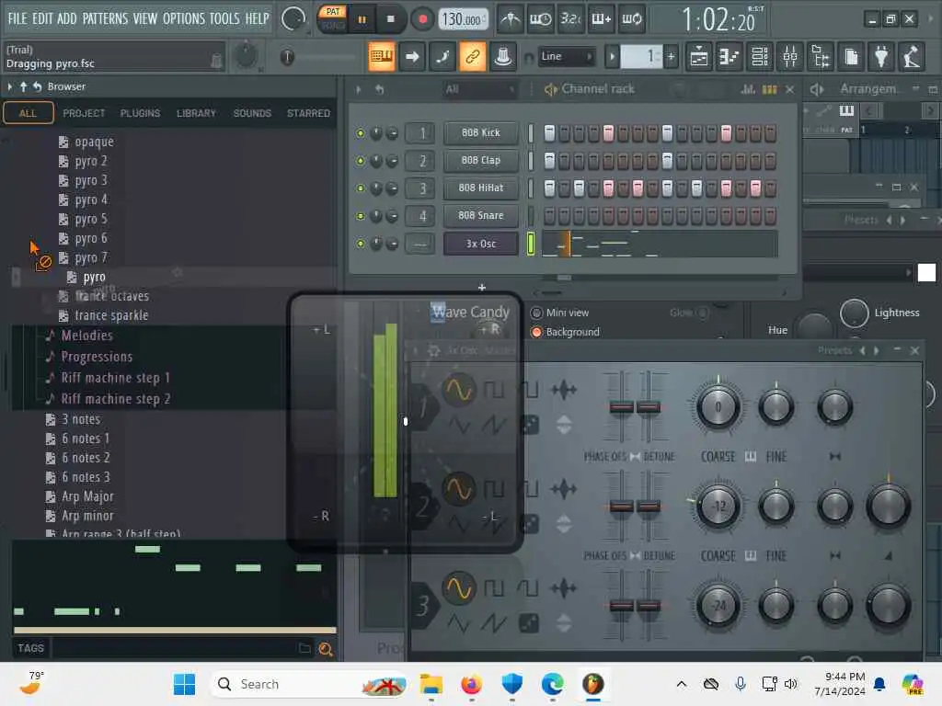Select sine shape for oscillator 1
Viewport: 942px width, 706px height.
tap(458, 389)
